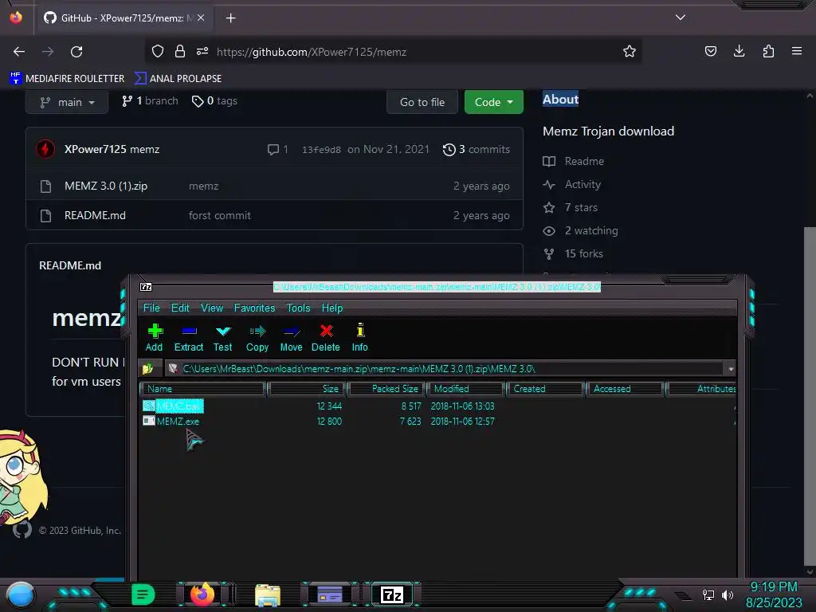The image size is (816, 612).
Task: Open the Favorites menu in 7-Zip
Action: (x=254, y=308)
